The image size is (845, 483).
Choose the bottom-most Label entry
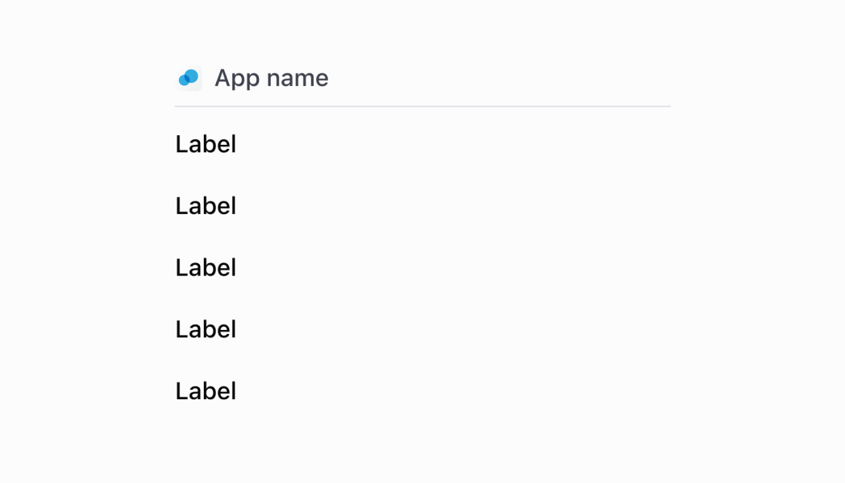tap(206, 391)
